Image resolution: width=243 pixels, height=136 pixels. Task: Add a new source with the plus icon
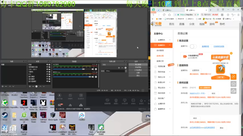[x=30, y=86]
